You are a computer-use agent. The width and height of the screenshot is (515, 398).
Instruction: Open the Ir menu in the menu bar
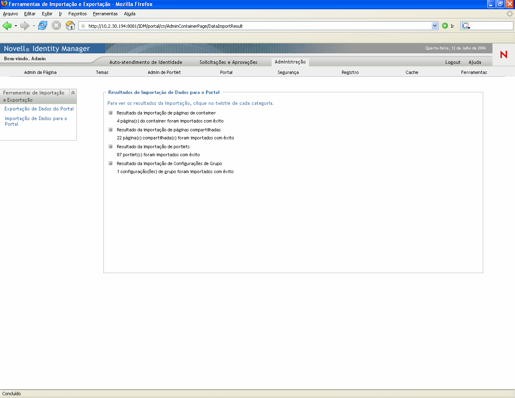click(60, 14)
